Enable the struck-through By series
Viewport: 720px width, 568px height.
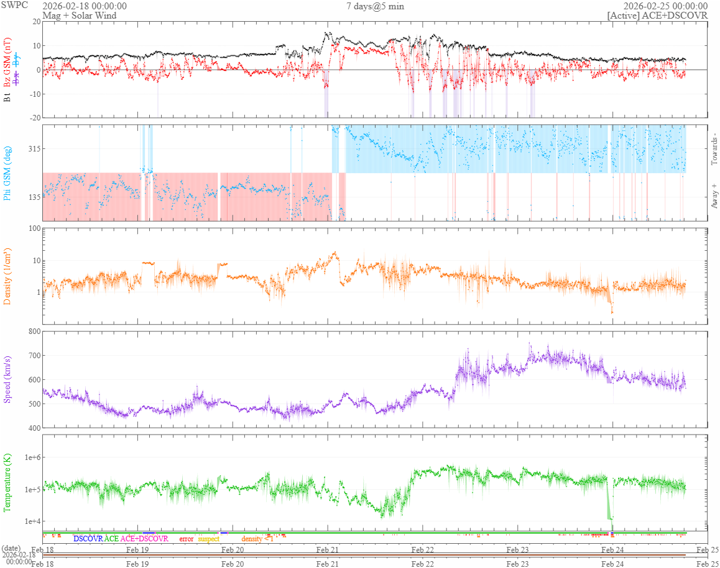click(17, 60)
